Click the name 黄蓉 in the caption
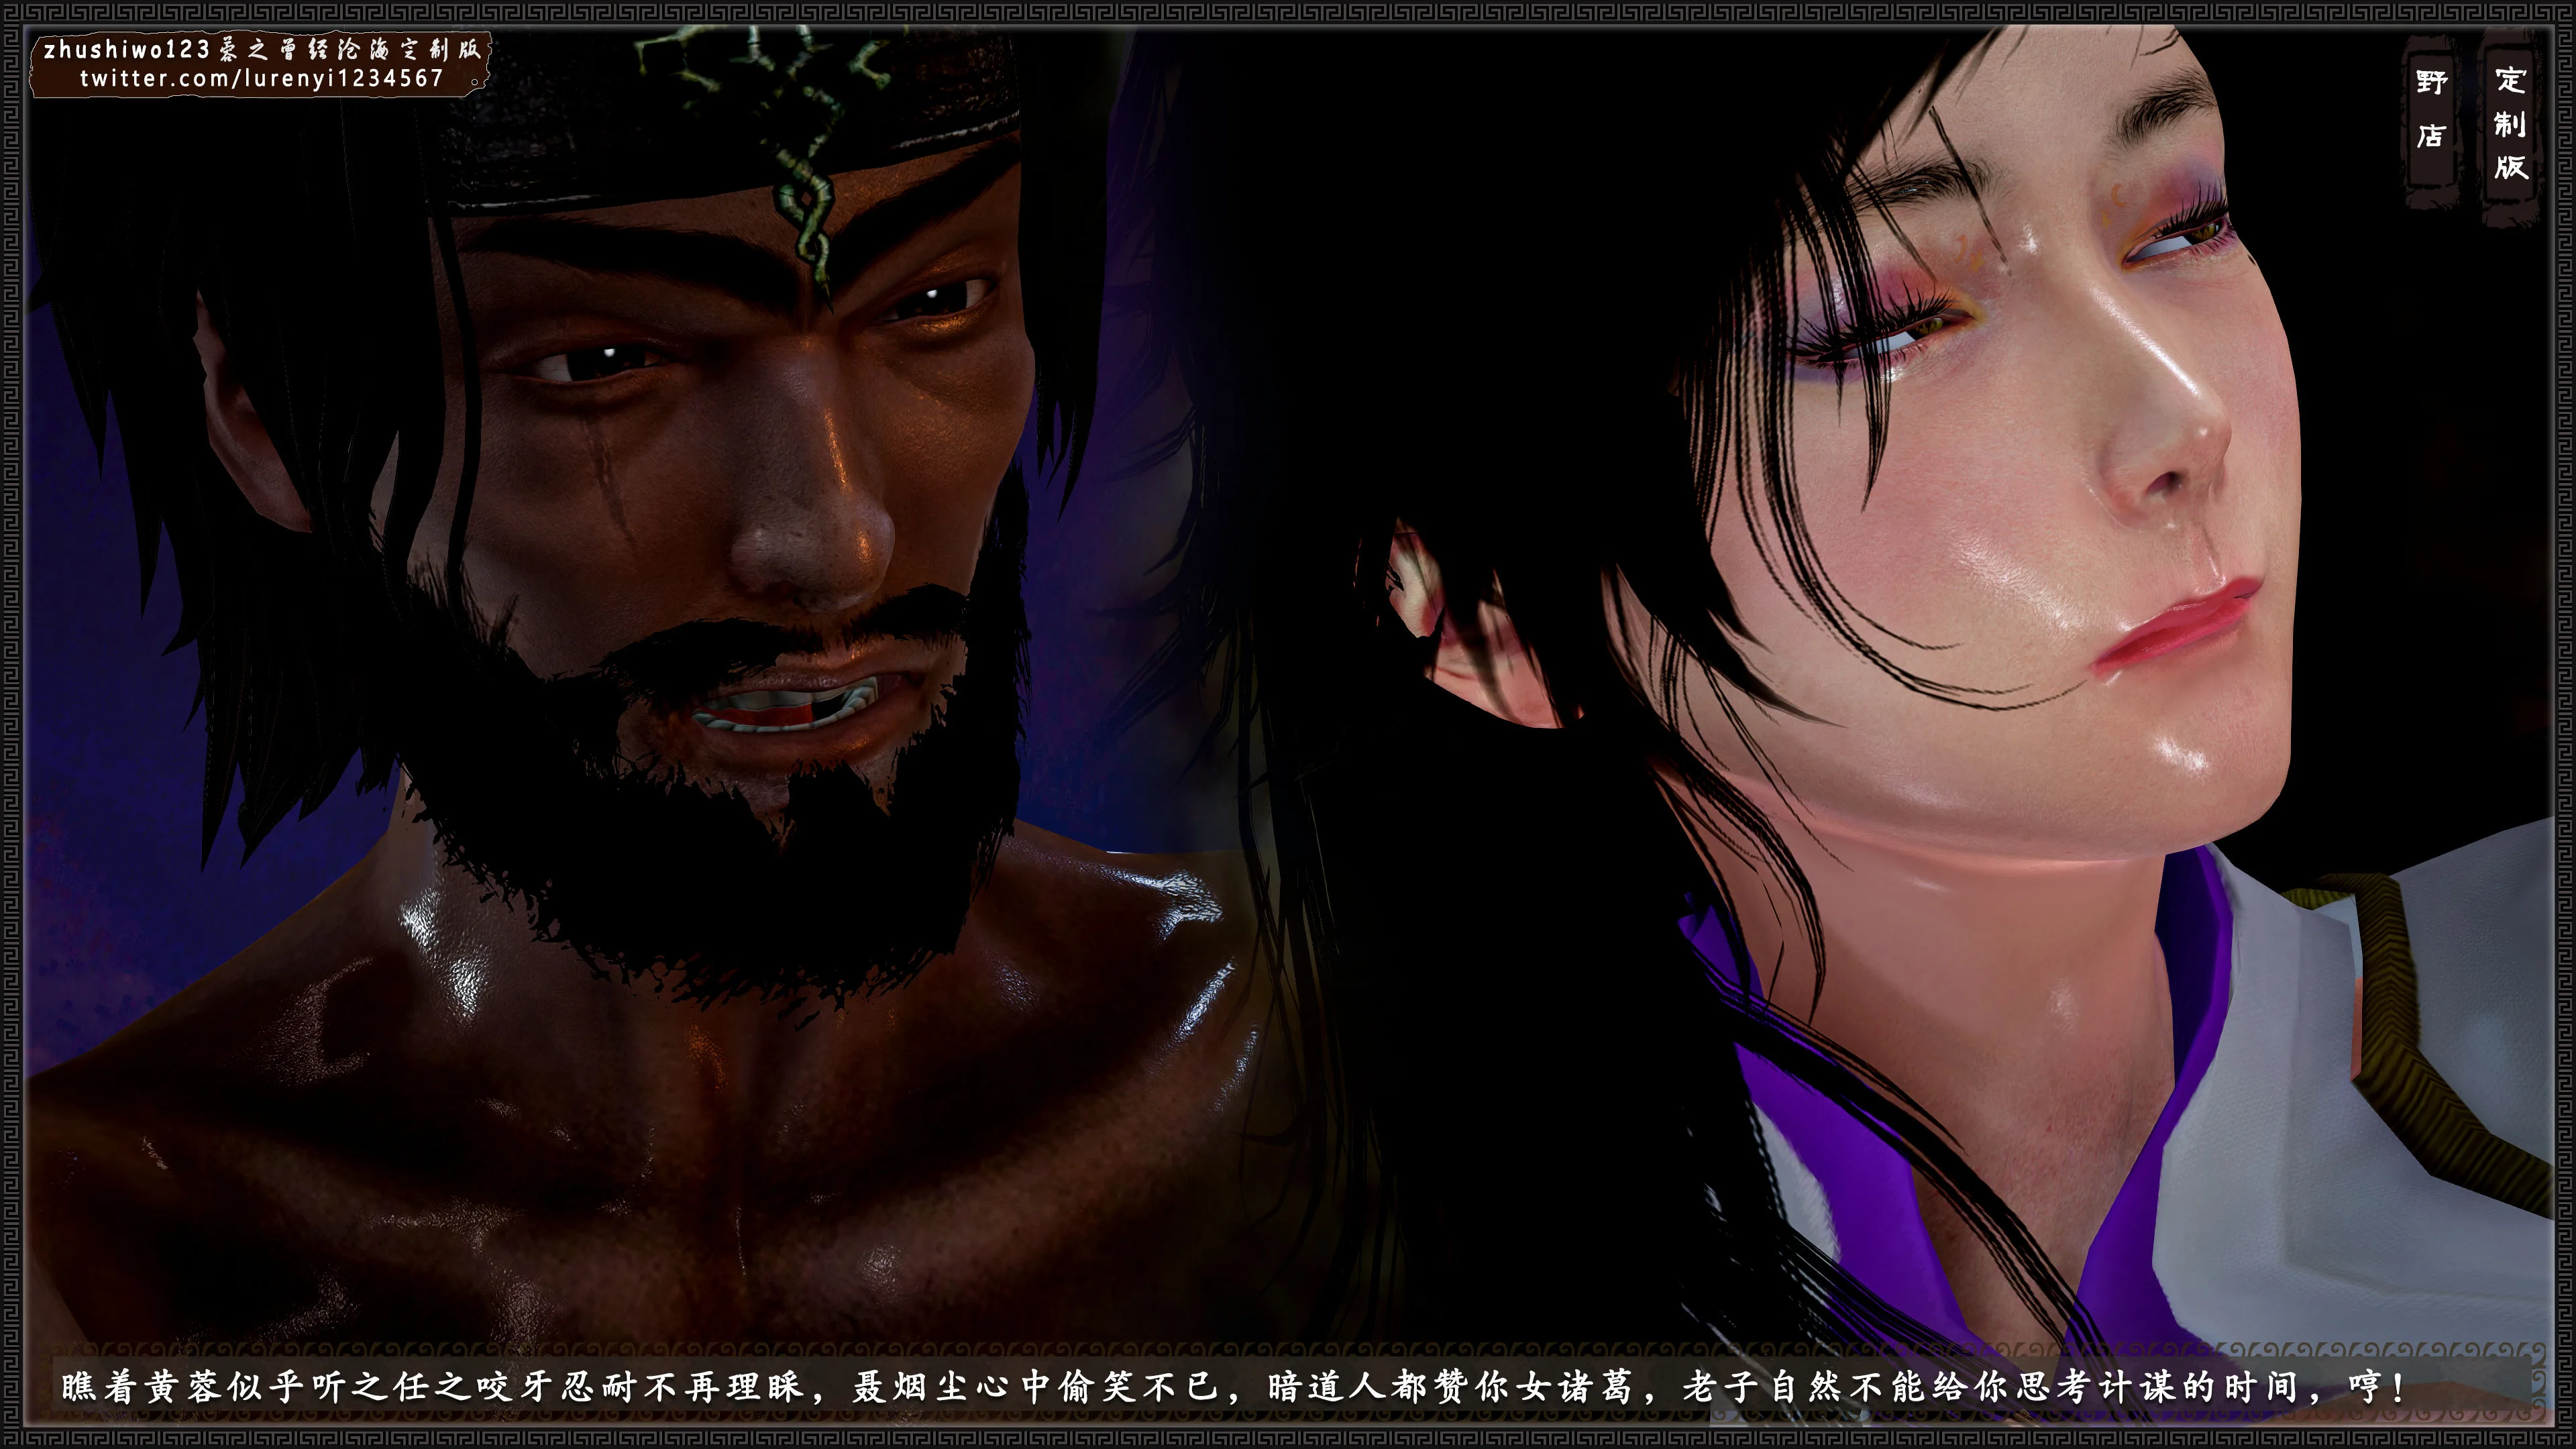This screenshot has width=2576, height=1449. coord(186,1387)
